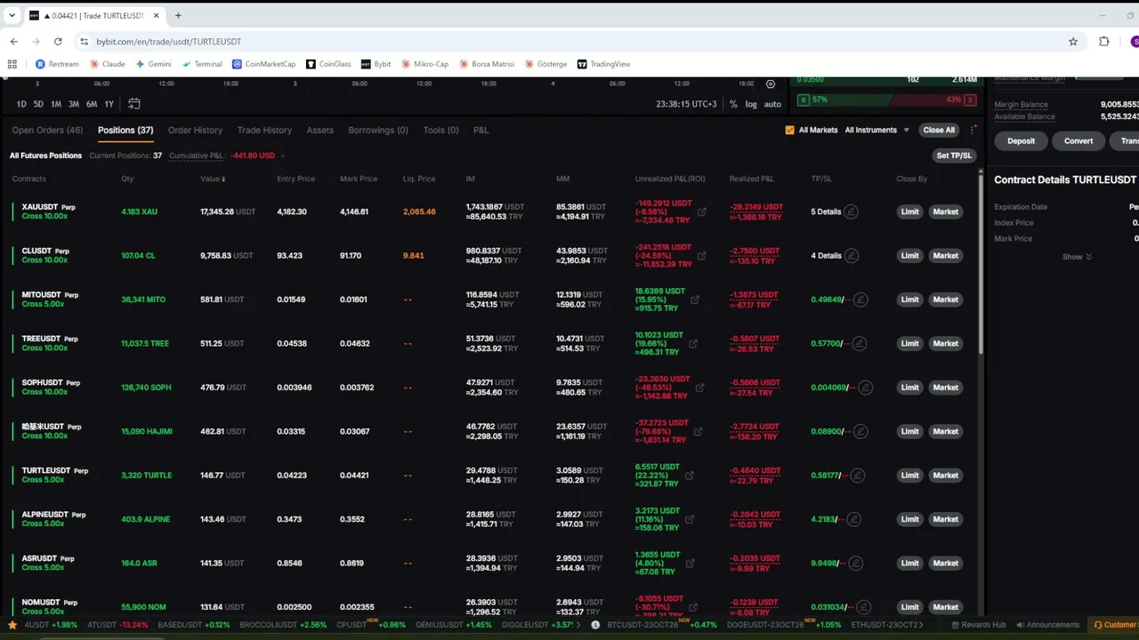Click the browser address bar URL
Image resolution: width=1139 pixels, height=640 pixels.
pos(169,42)
